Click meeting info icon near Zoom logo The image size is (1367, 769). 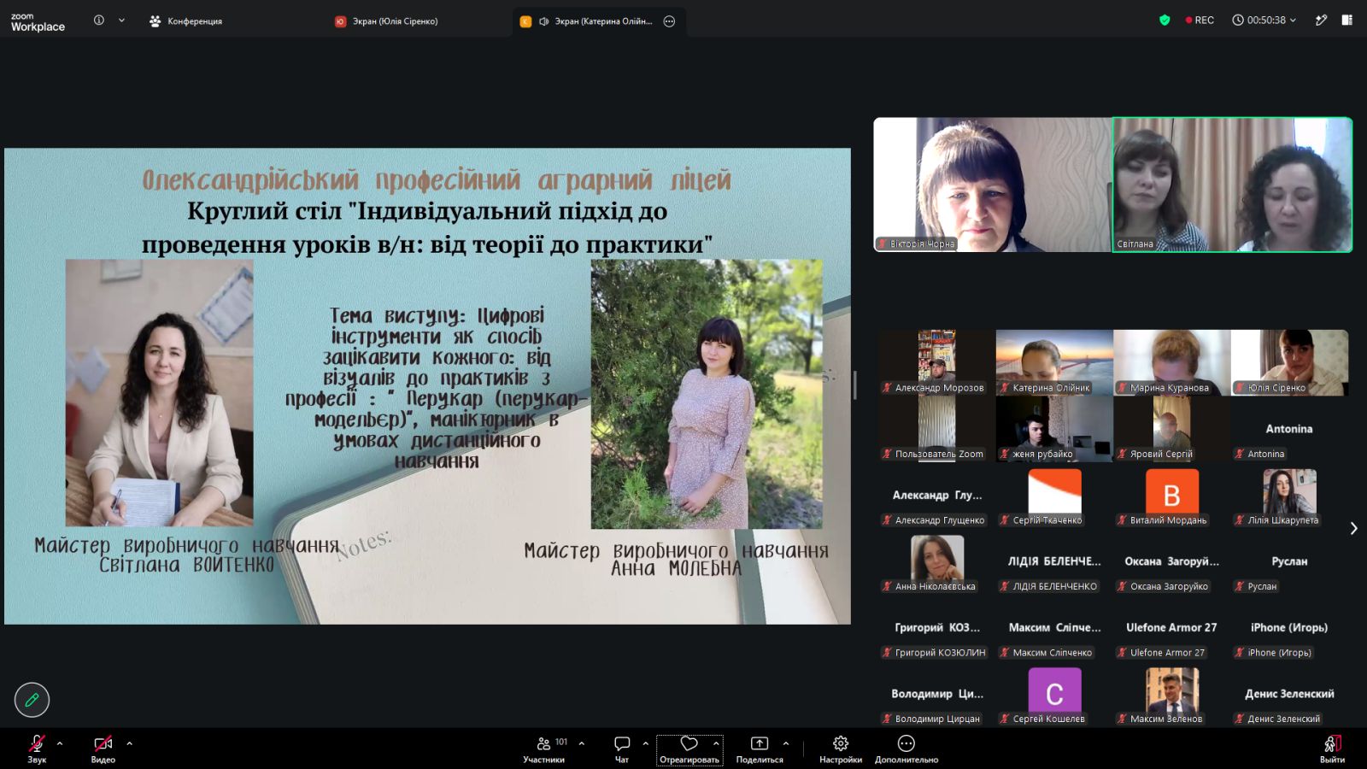(99, 21)
